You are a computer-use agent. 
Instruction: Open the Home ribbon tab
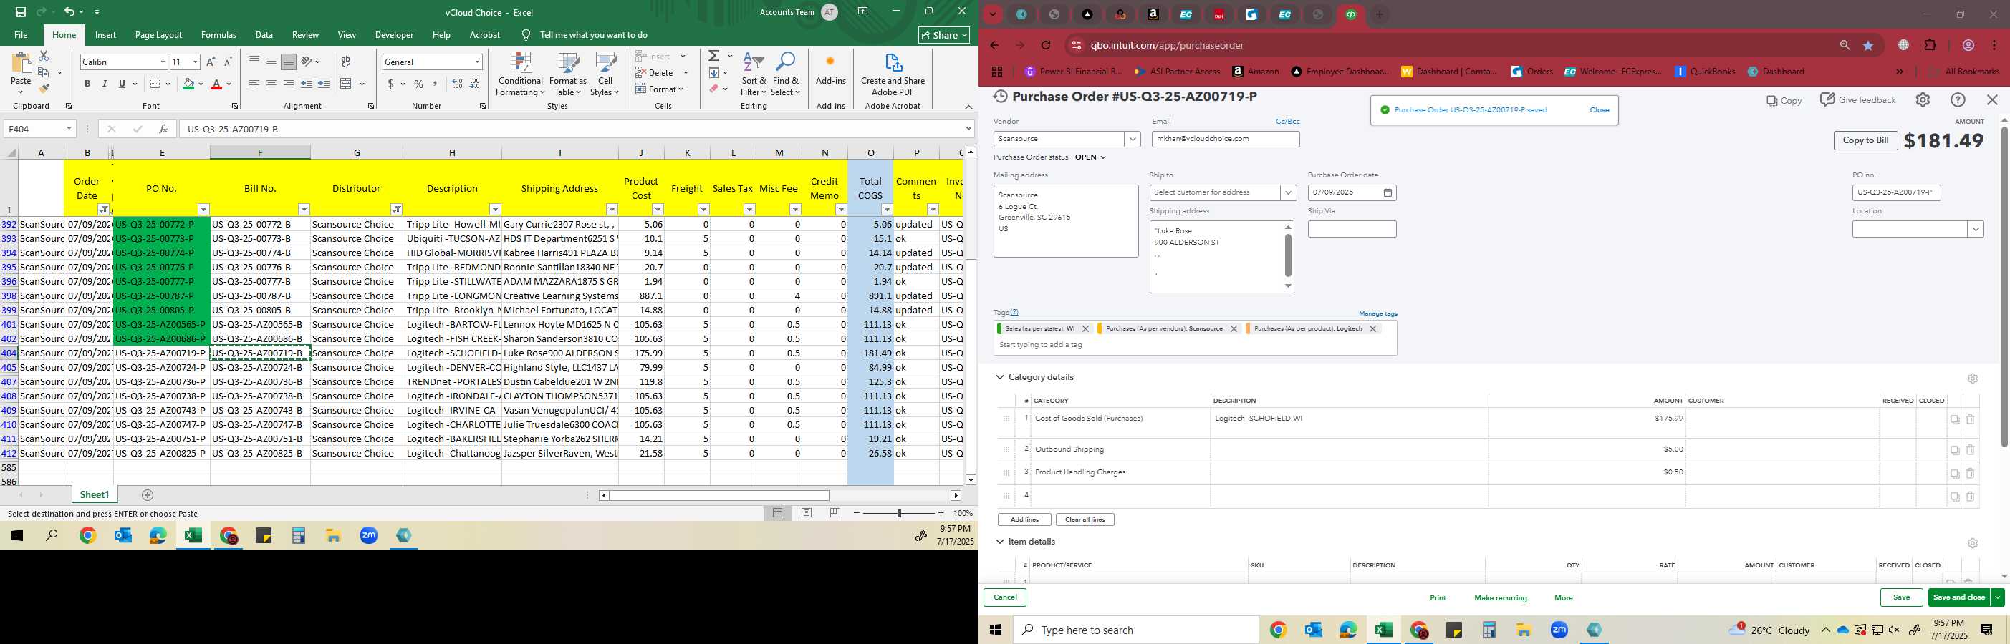pos(64,35)
